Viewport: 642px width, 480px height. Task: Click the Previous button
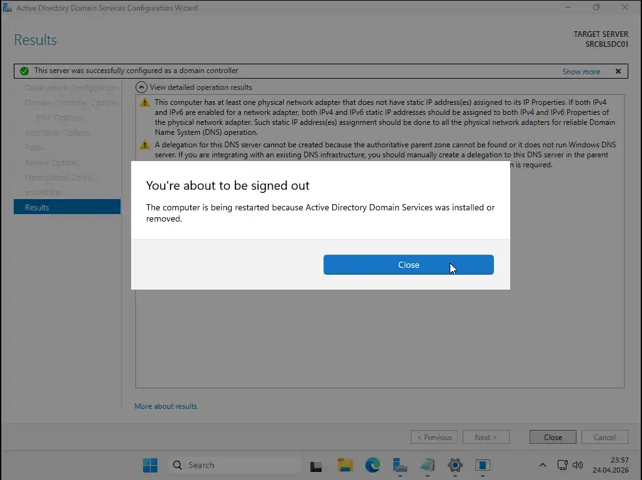pos(434,438)
